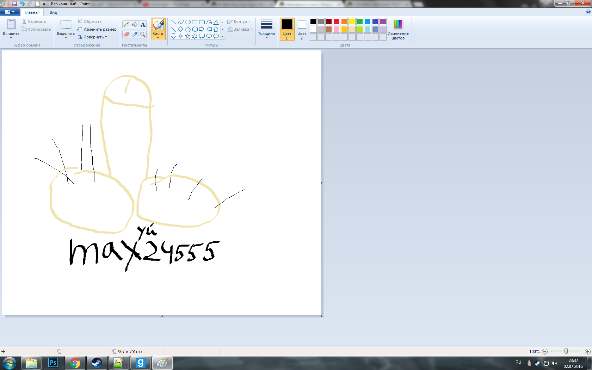This screenshot has height=370, width=592.
Task: Open the Повернуть rotate dropdown
Action: (x=92, y=37)
